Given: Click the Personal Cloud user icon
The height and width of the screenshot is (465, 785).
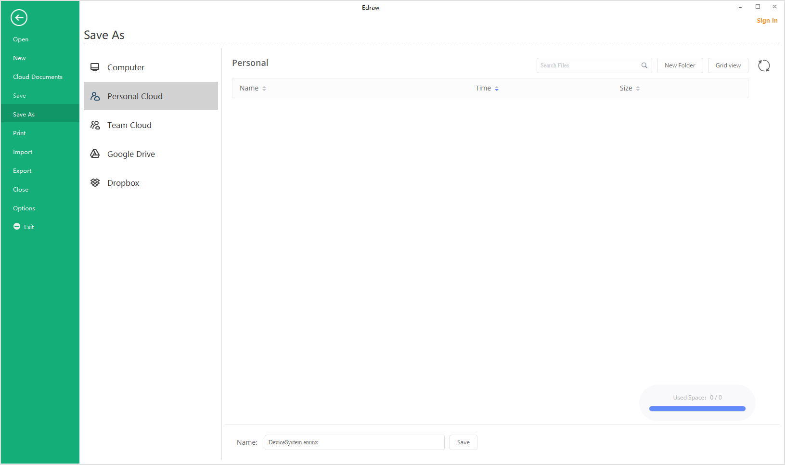Looking at the screenshot, I should [95, 96].
